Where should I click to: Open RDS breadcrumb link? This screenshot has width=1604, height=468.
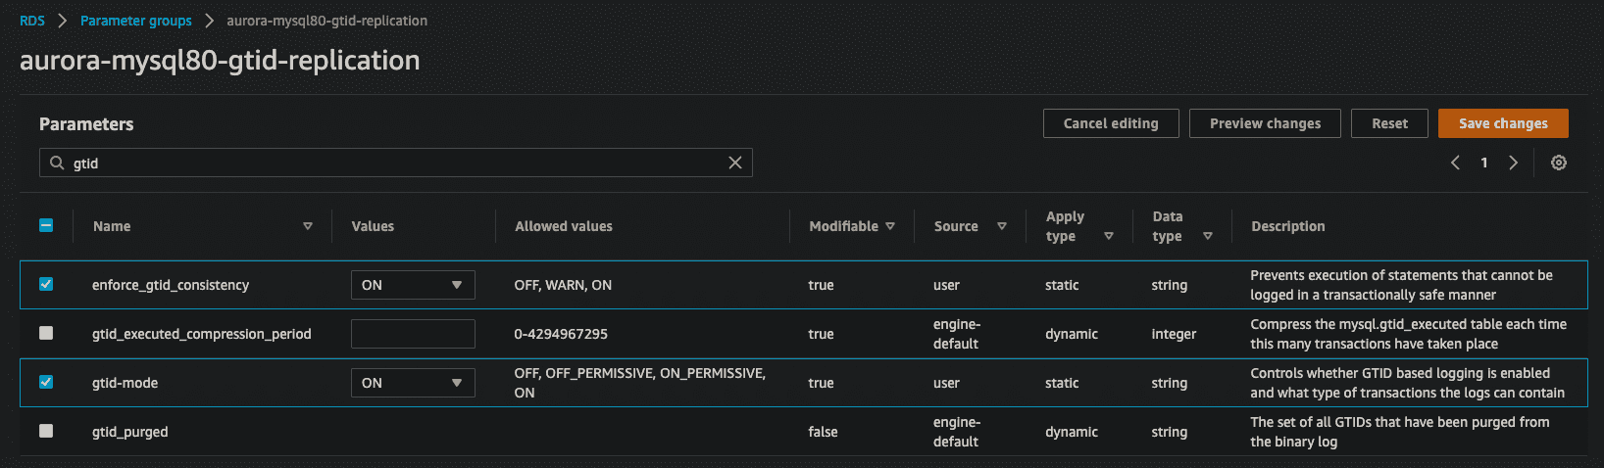click(32, 21)
